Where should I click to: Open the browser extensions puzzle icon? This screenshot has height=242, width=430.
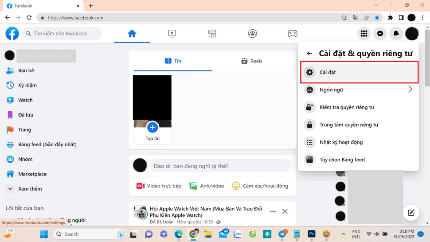coord(390,18)
